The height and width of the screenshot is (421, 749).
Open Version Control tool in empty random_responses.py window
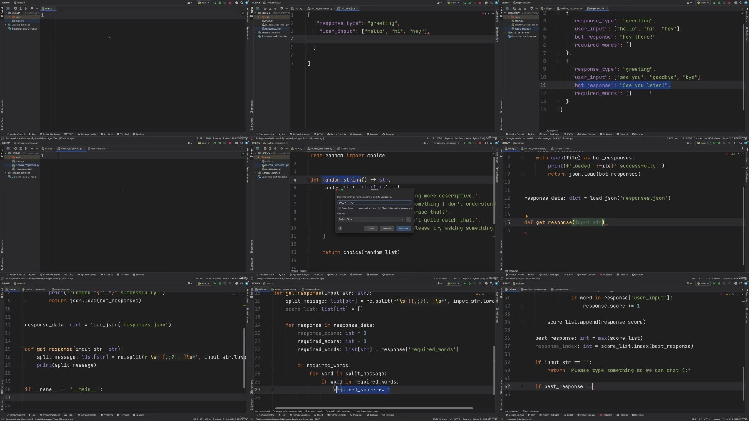pyautogui.click(x=16, y=274)
